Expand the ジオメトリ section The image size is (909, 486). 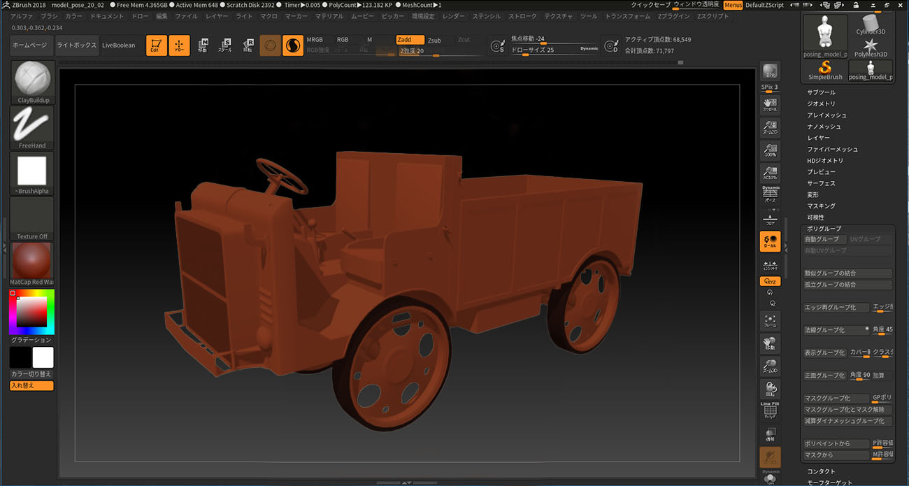[x=821, y=103]
